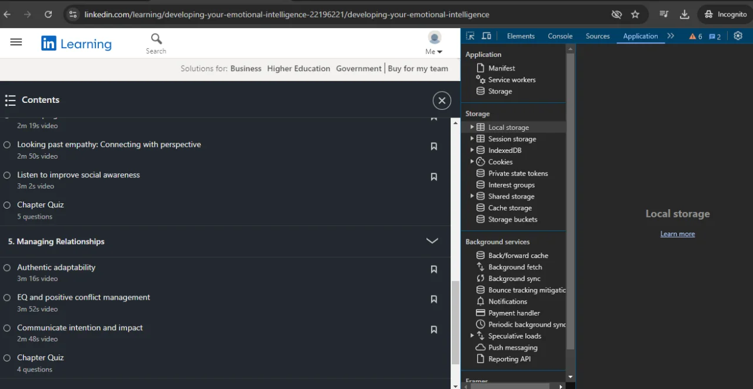This screenshot has height=389, width=753.
Task: Activate DevTools inspect element icon
Action: click(470, 36)
